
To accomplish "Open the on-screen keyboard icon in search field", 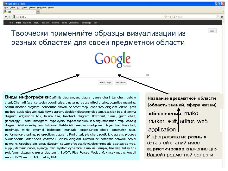I will [148, 75].
